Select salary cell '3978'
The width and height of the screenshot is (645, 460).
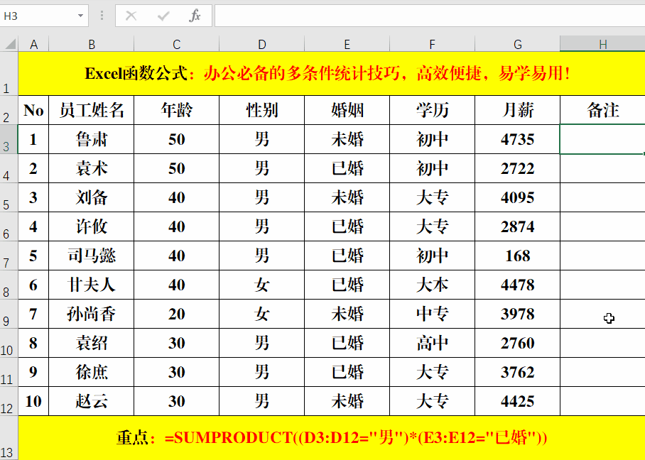click(x=517, y=314)
